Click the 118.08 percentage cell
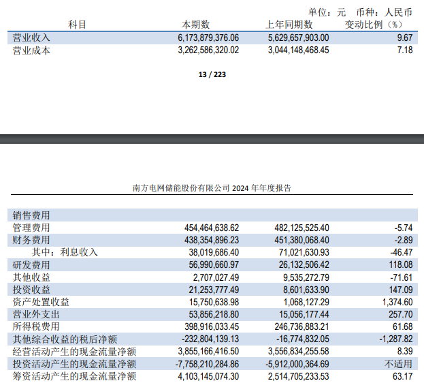The image size is (424, 383). click(401, 264)
